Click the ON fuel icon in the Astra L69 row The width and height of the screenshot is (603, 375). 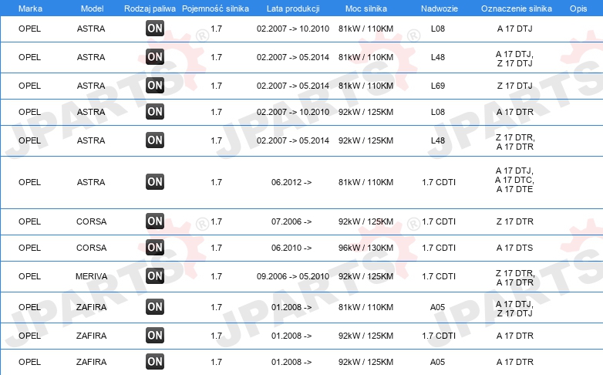point(155,85)
